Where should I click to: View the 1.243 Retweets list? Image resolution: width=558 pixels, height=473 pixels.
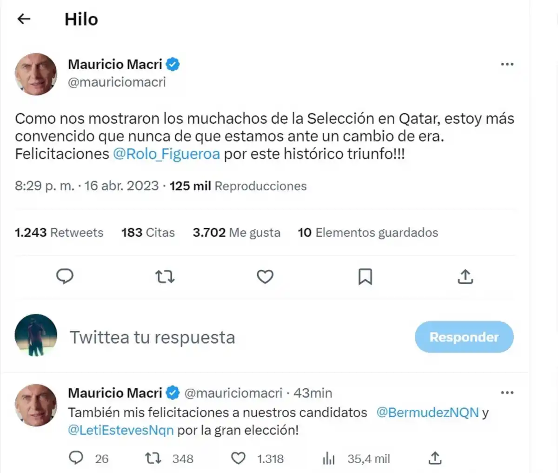59,233
